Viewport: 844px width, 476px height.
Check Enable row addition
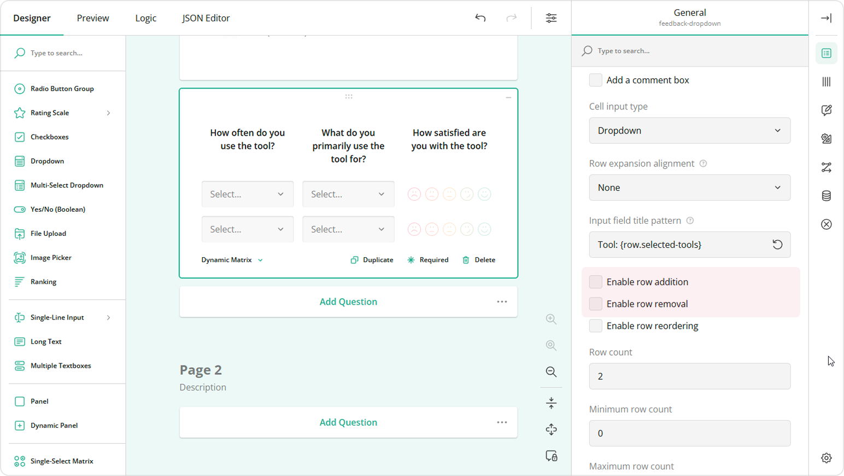596,282
